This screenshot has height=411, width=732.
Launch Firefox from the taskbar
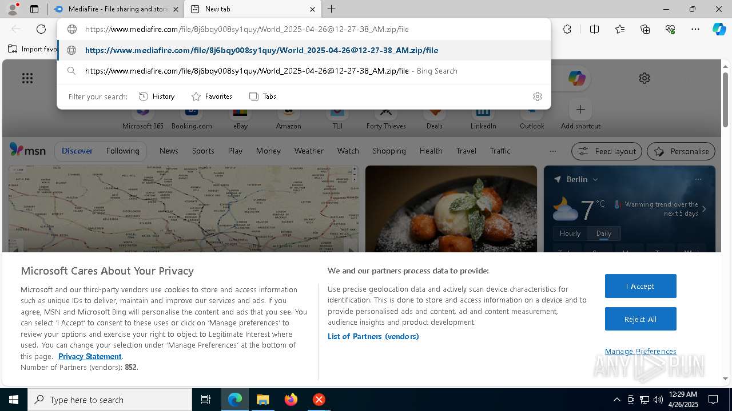(291, 400)
